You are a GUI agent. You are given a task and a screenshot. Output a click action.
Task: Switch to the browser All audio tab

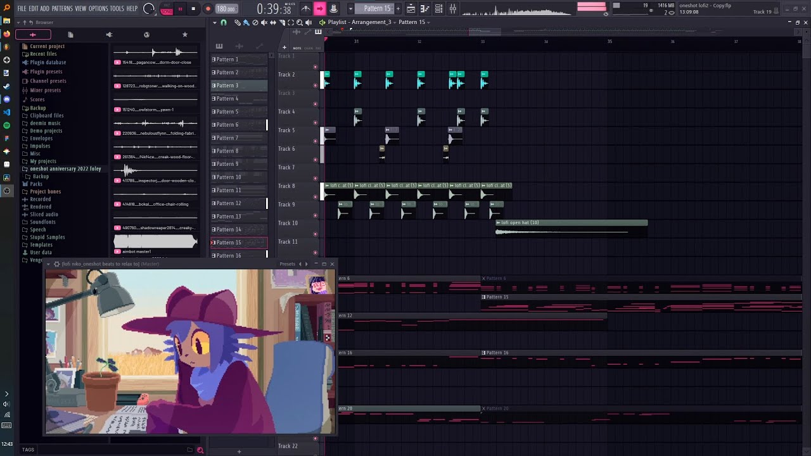pyautogui.click(x=33, y=34)
